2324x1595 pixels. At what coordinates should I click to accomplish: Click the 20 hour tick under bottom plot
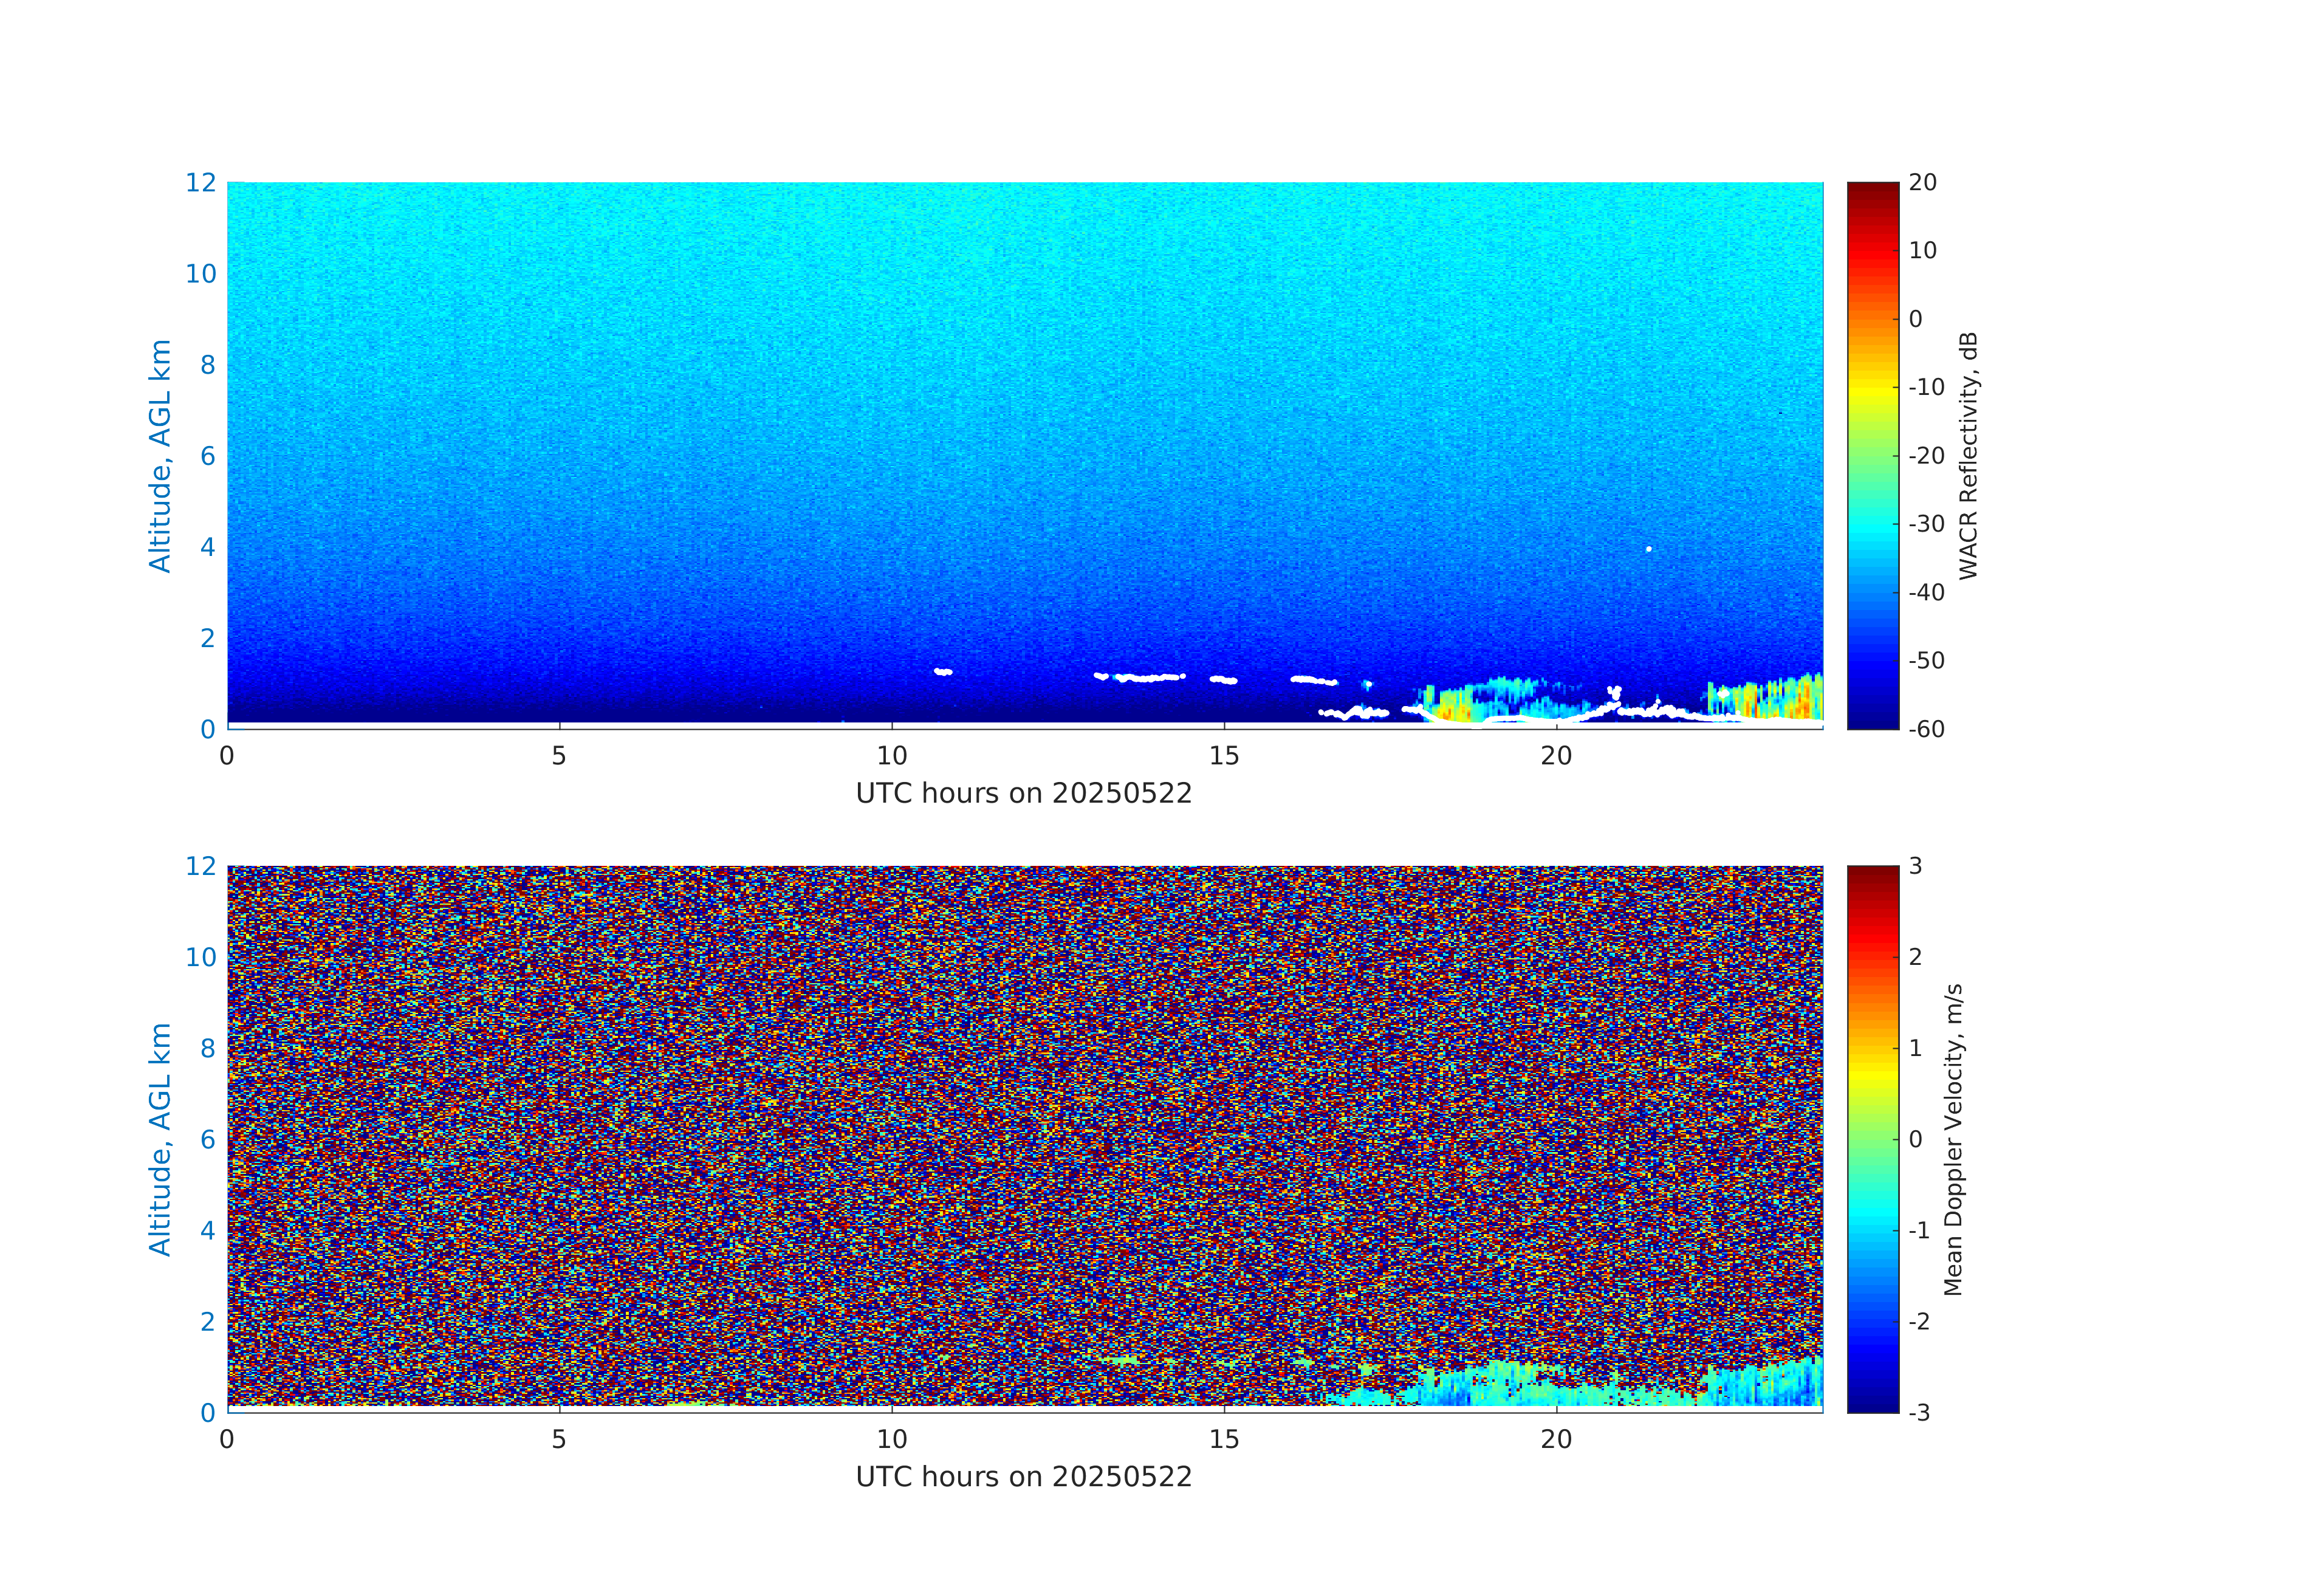(x=1556, y=1439)
